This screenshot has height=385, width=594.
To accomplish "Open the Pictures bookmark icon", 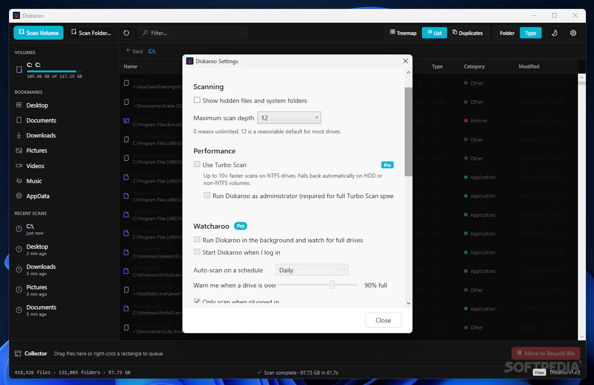I will pyautogui.click(x=19, y=150).
